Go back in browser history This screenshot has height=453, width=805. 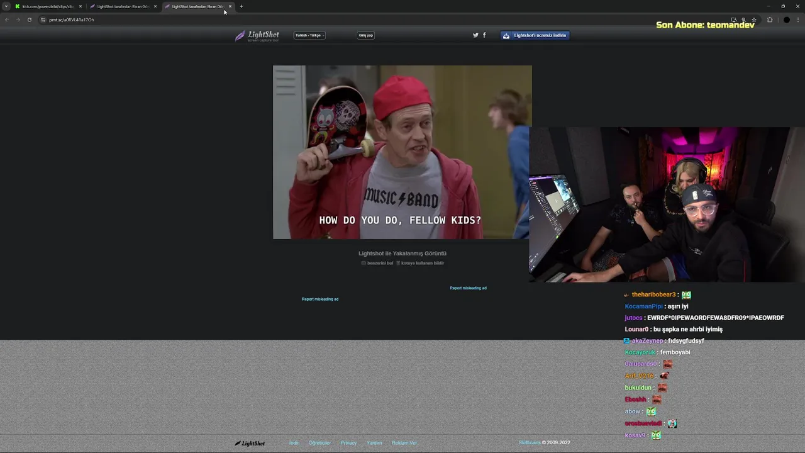tap(7, 20)
